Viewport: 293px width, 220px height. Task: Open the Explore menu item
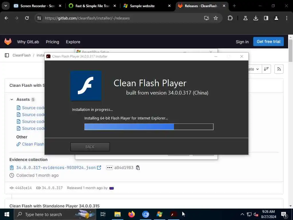coord(73,42)
